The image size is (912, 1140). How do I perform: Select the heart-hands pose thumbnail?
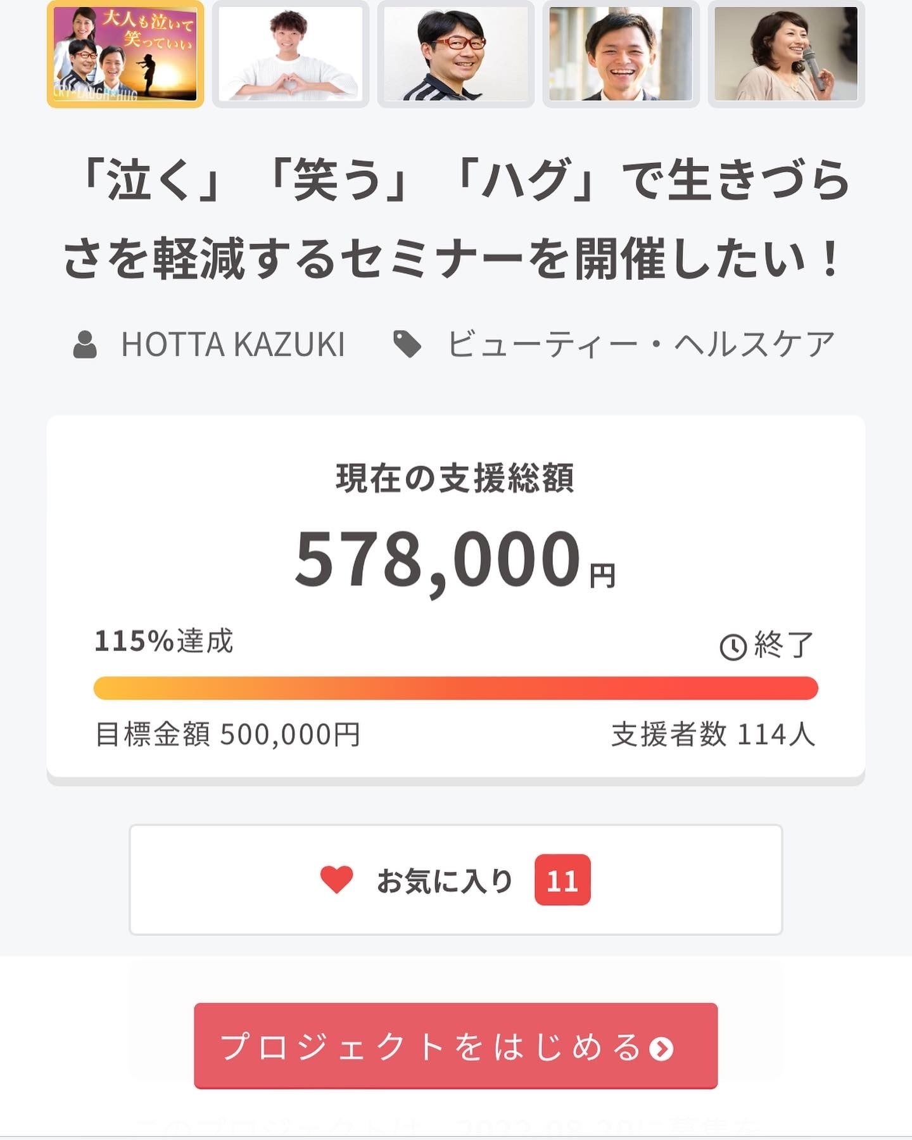click(291, 54)
